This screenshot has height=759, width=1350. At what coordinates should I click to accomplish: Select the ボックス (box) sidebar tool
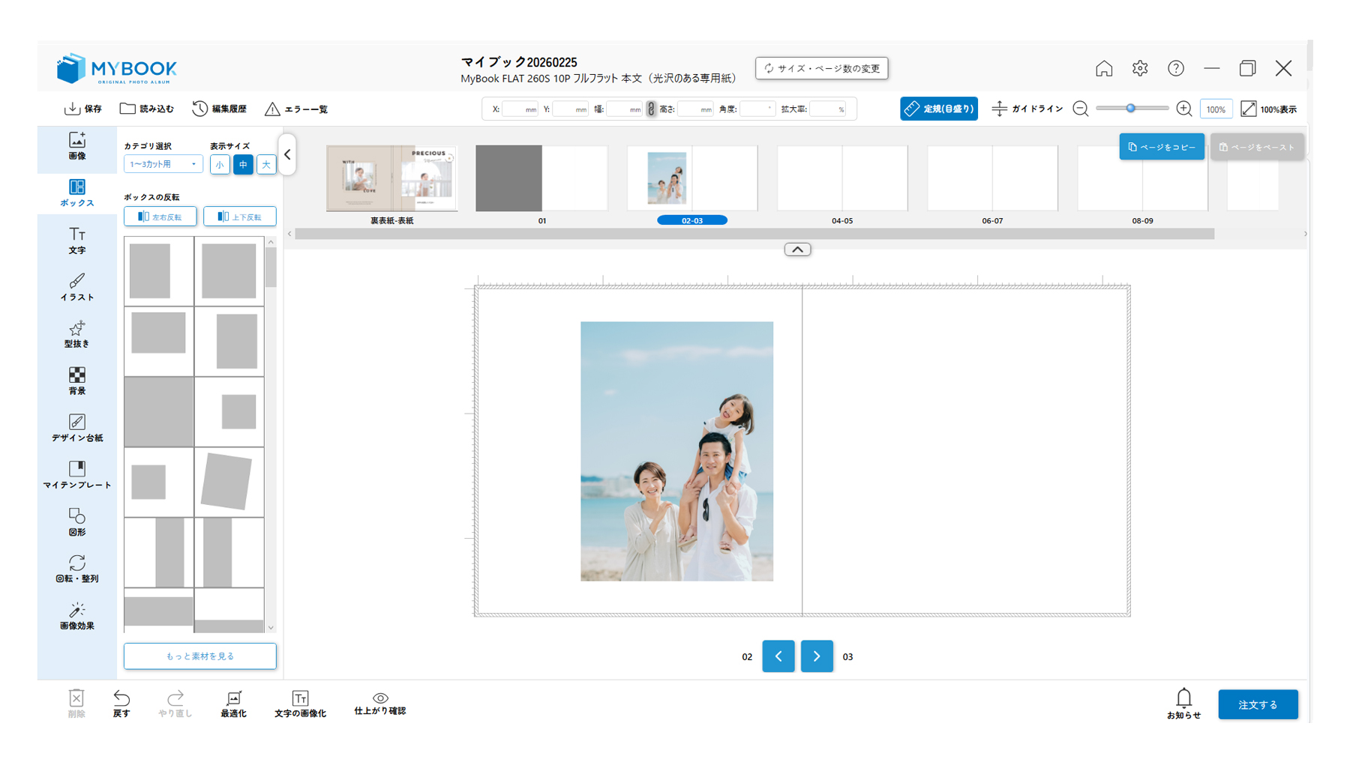coord(77,193)
